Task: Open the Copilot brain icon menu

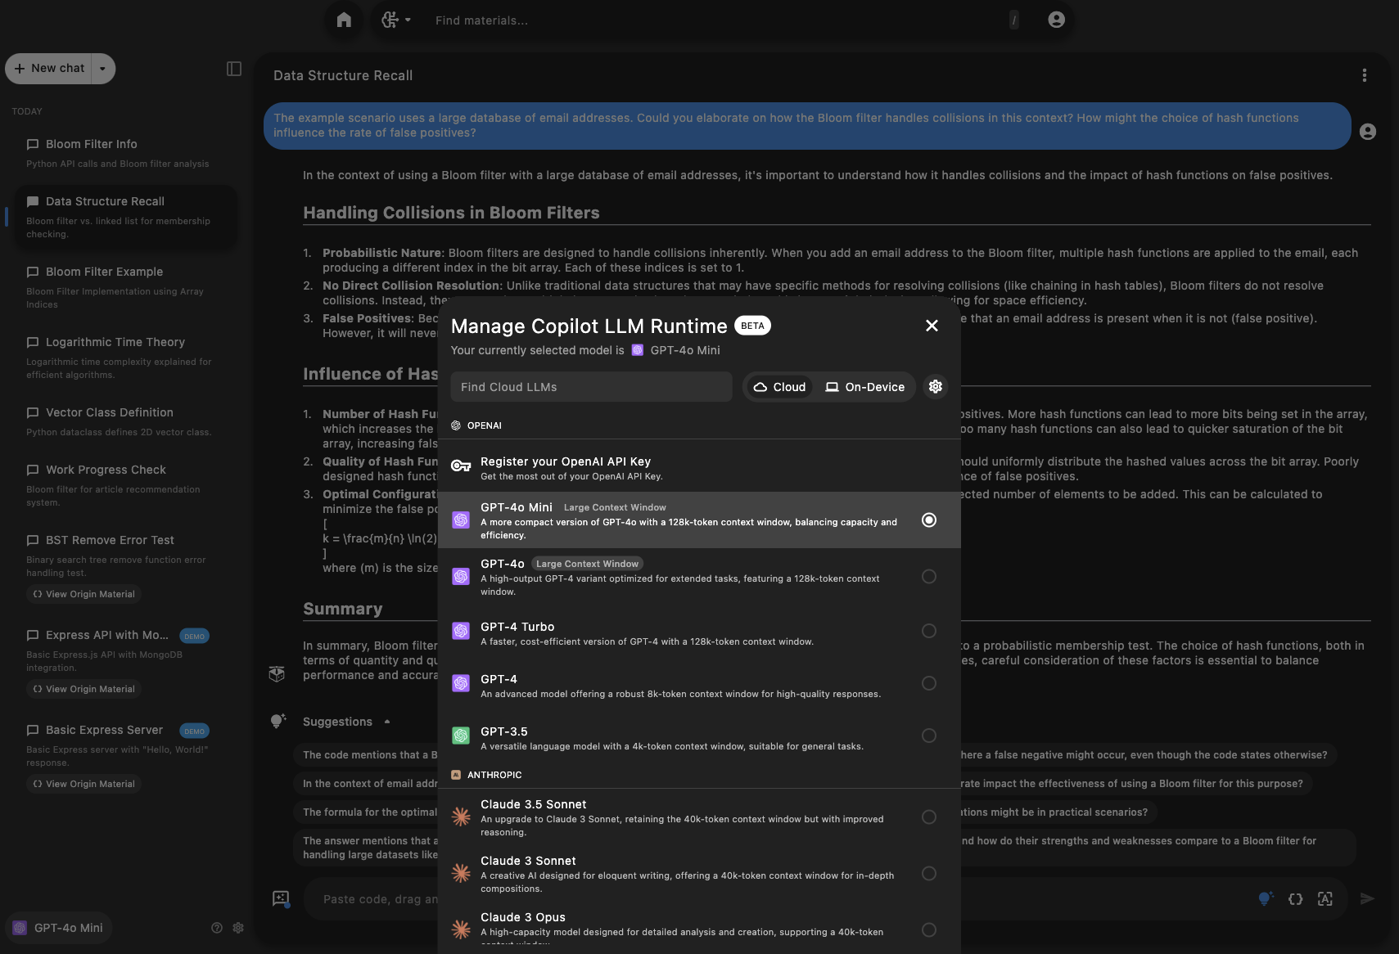Action: [396, 20]
